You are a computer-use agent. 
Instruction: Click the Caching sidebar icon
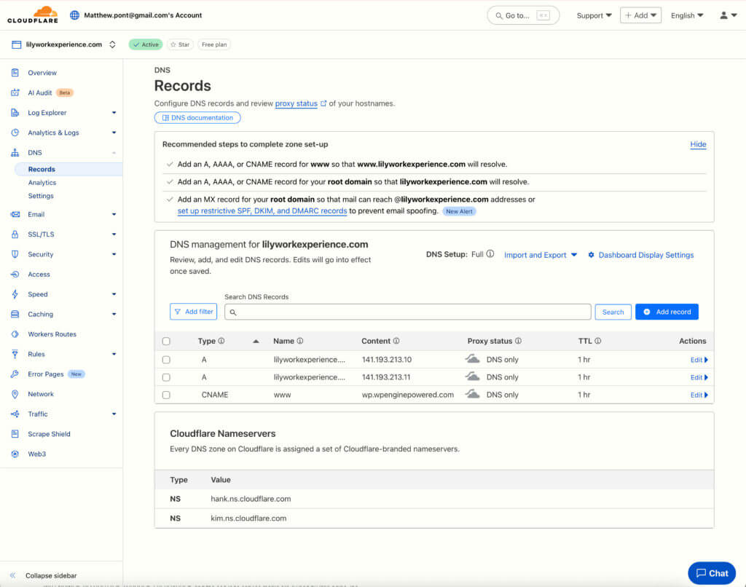(15, 315)
